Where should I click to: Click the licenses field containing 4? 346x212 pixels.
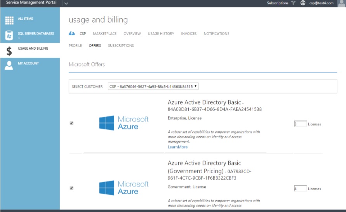tap(300, 189)
